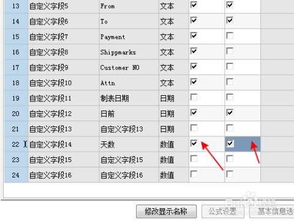Select the 天数 display name cell

[129, 144]
